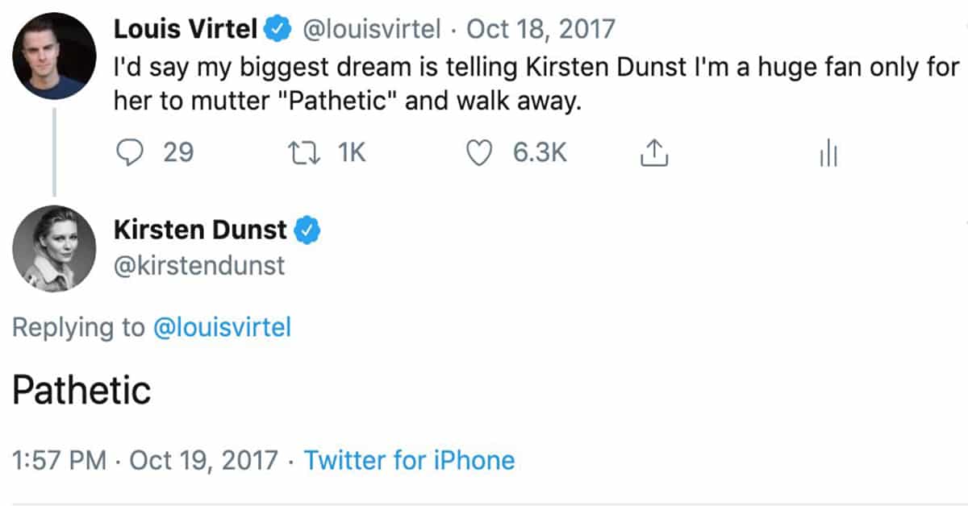
Task: Click the @louisvirtel handle in header
Action: click(x=371, y=30)
